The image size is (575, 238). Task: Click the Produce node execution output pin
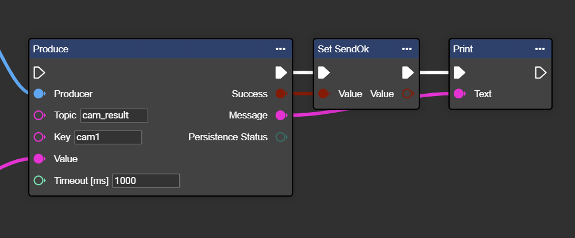(x=281, y=72)
